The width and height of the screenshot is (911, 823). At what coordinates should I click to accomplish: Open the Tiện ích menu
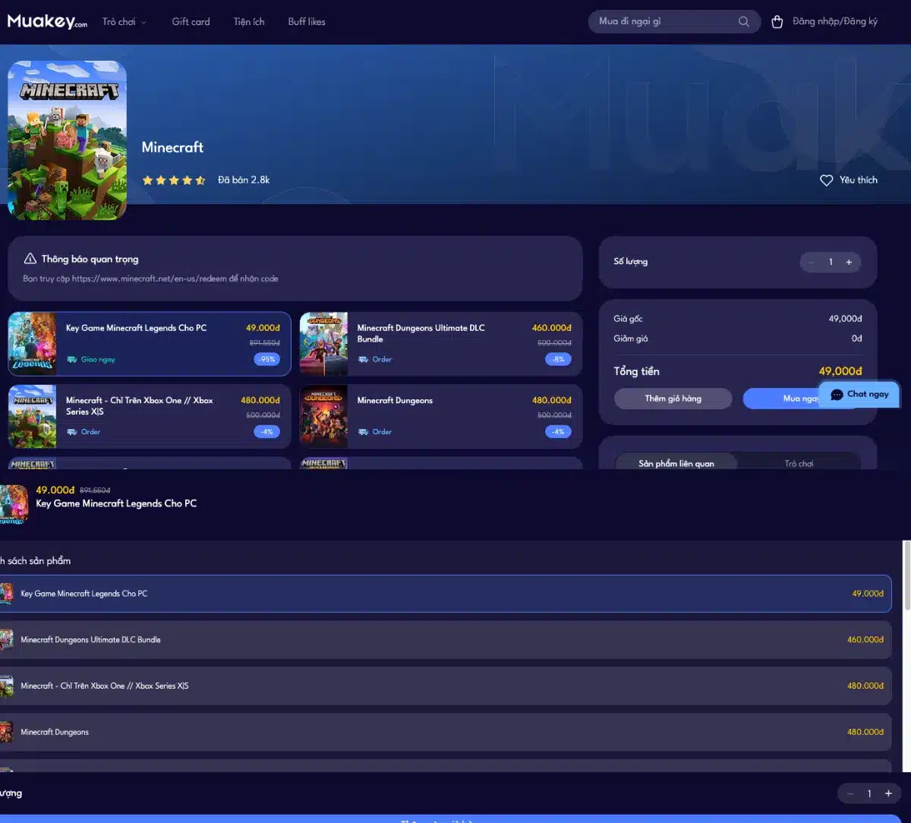pos(249,22)
